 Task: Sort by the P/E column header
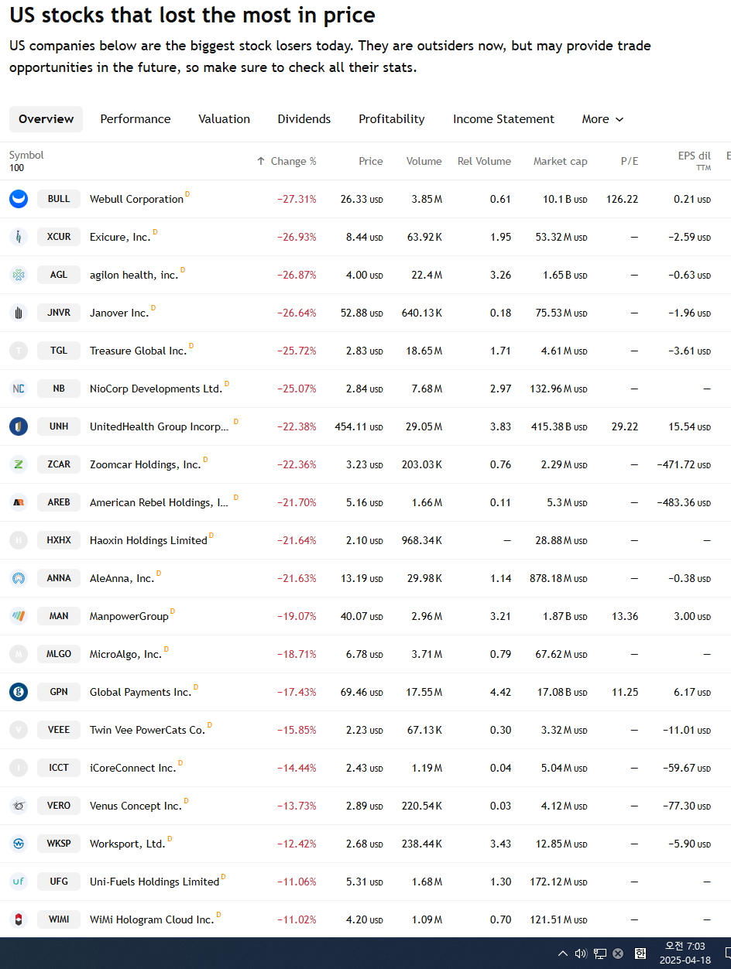click(x=630, y=161)
